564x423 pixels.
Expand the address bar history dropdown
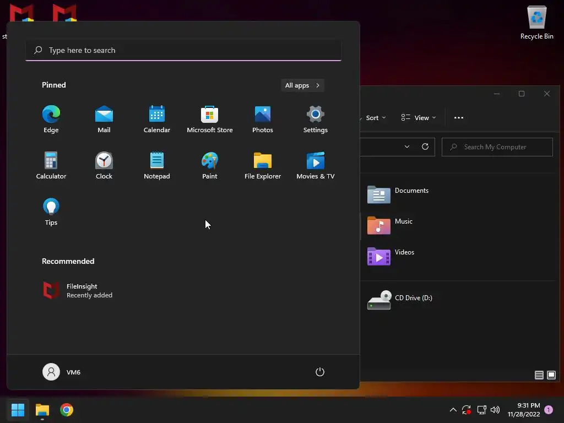click(407, 147)
